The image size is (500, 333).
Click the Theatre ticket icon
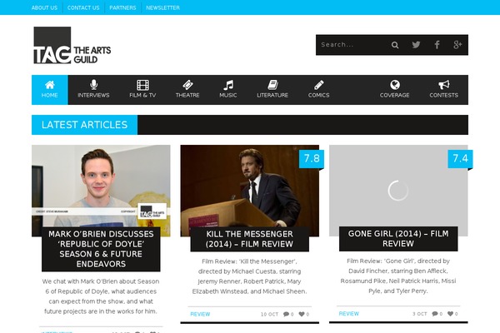coord(187,85)
